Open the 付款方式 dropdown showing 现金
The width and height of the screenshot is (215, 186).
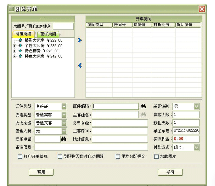196,148
